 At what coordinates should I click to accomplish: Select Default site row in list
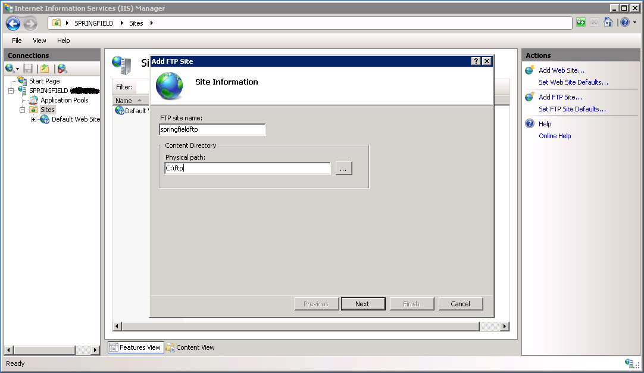[131, 111]
